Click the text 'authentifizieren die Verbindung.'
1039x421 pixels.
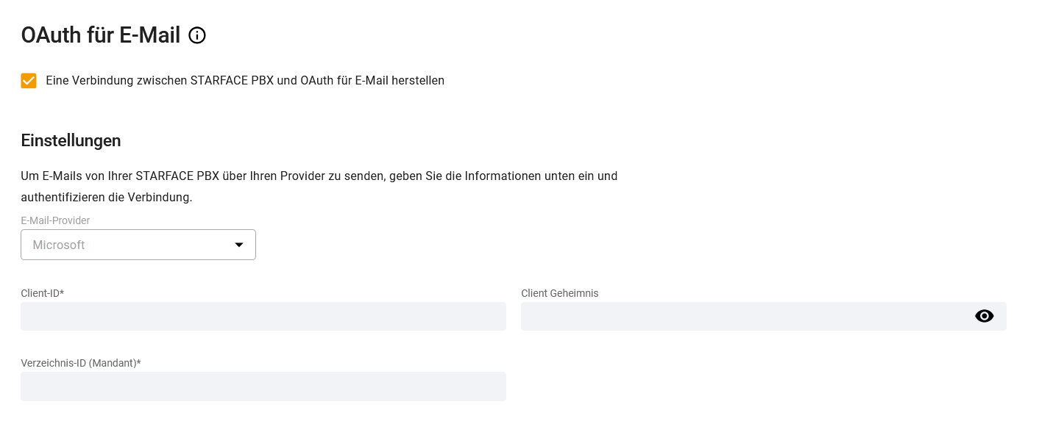click(107, 198)
